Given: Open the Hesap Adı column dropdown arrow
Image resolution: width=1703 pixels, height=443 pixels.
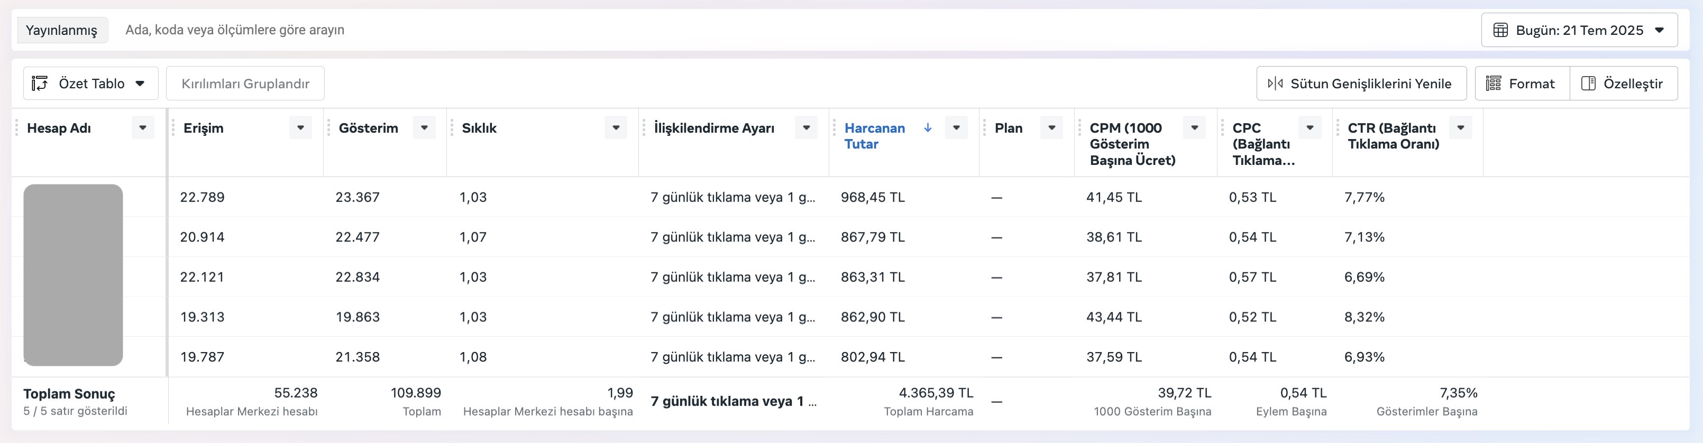Looking at the screenshot, I should 143,127.
